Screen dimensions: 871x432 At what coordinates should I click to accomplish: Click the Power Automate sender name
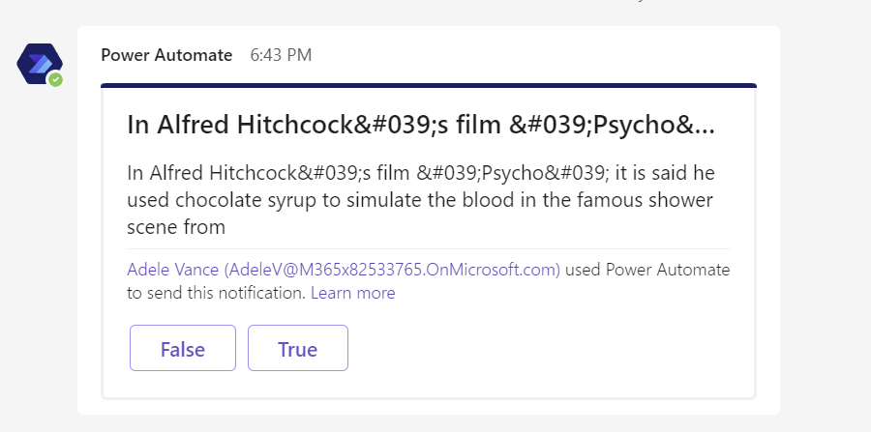click(166, 55)
